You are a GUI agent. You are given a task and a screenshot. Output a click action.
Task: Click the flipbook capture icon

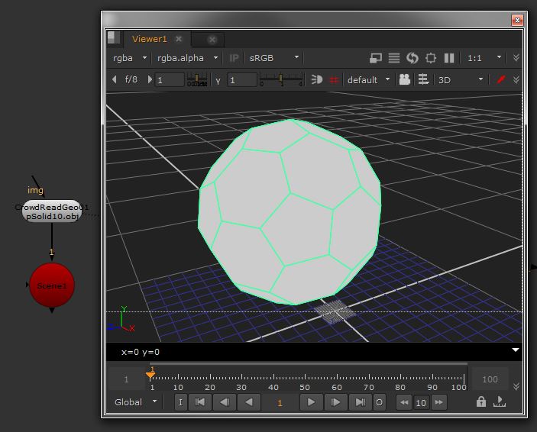(x=500, y=401)
